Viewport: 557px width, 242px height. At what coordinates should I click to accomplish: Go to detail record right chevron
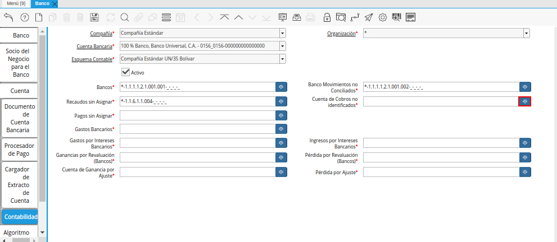click(x=211, y=17)
